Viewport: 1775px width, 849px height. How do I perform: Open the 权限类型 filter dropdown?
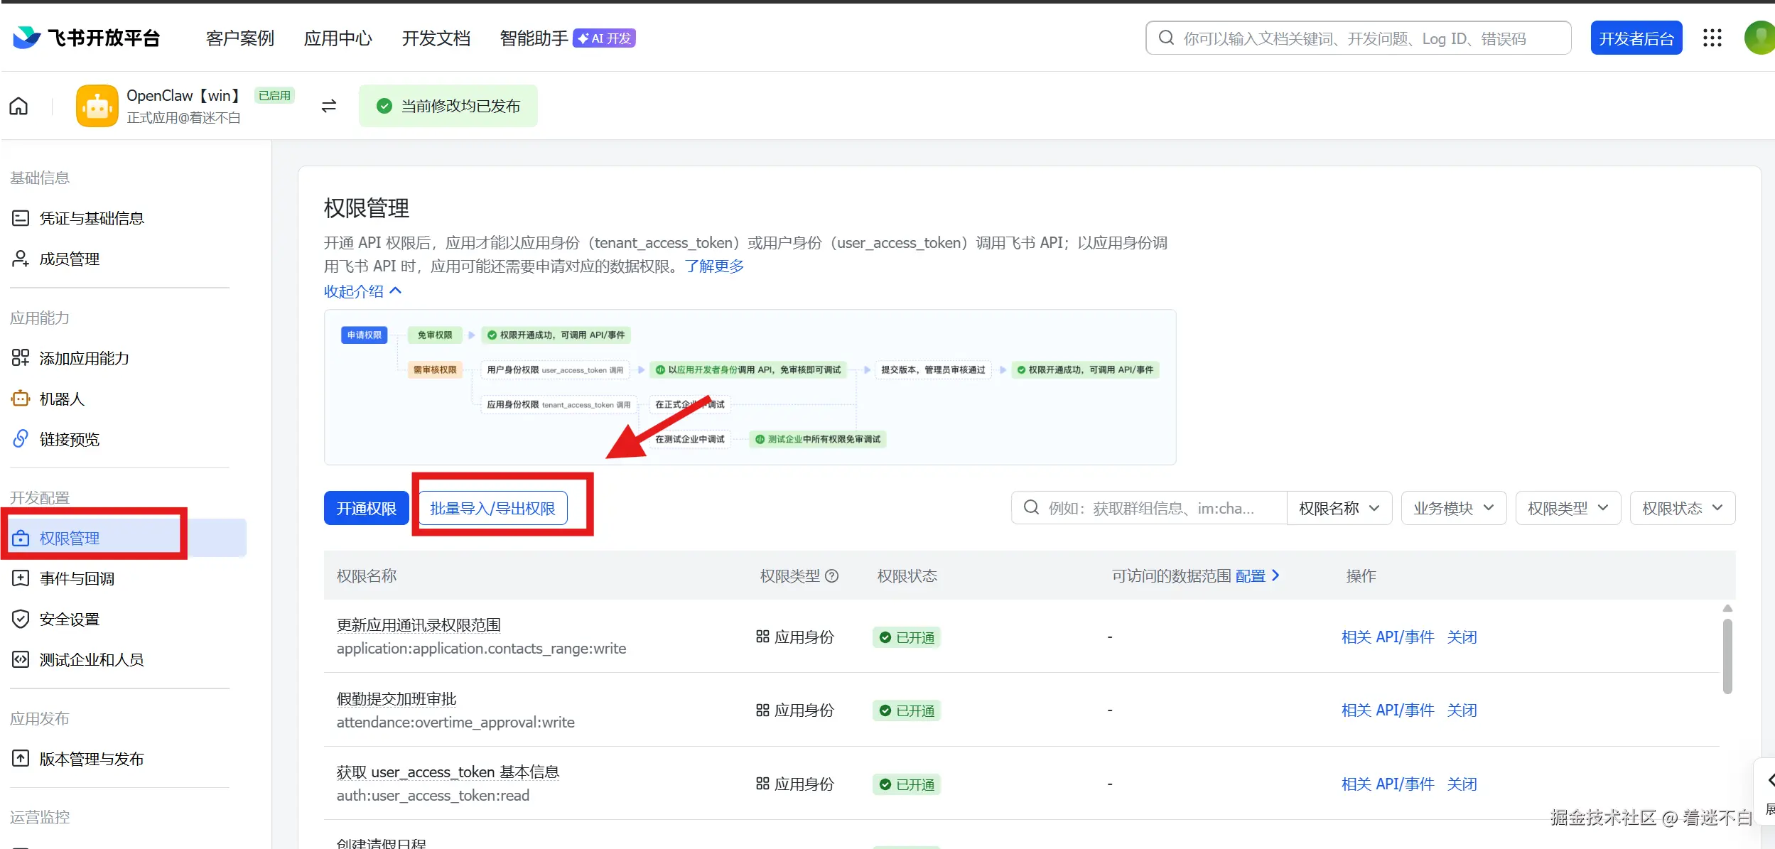[1568, 509]
